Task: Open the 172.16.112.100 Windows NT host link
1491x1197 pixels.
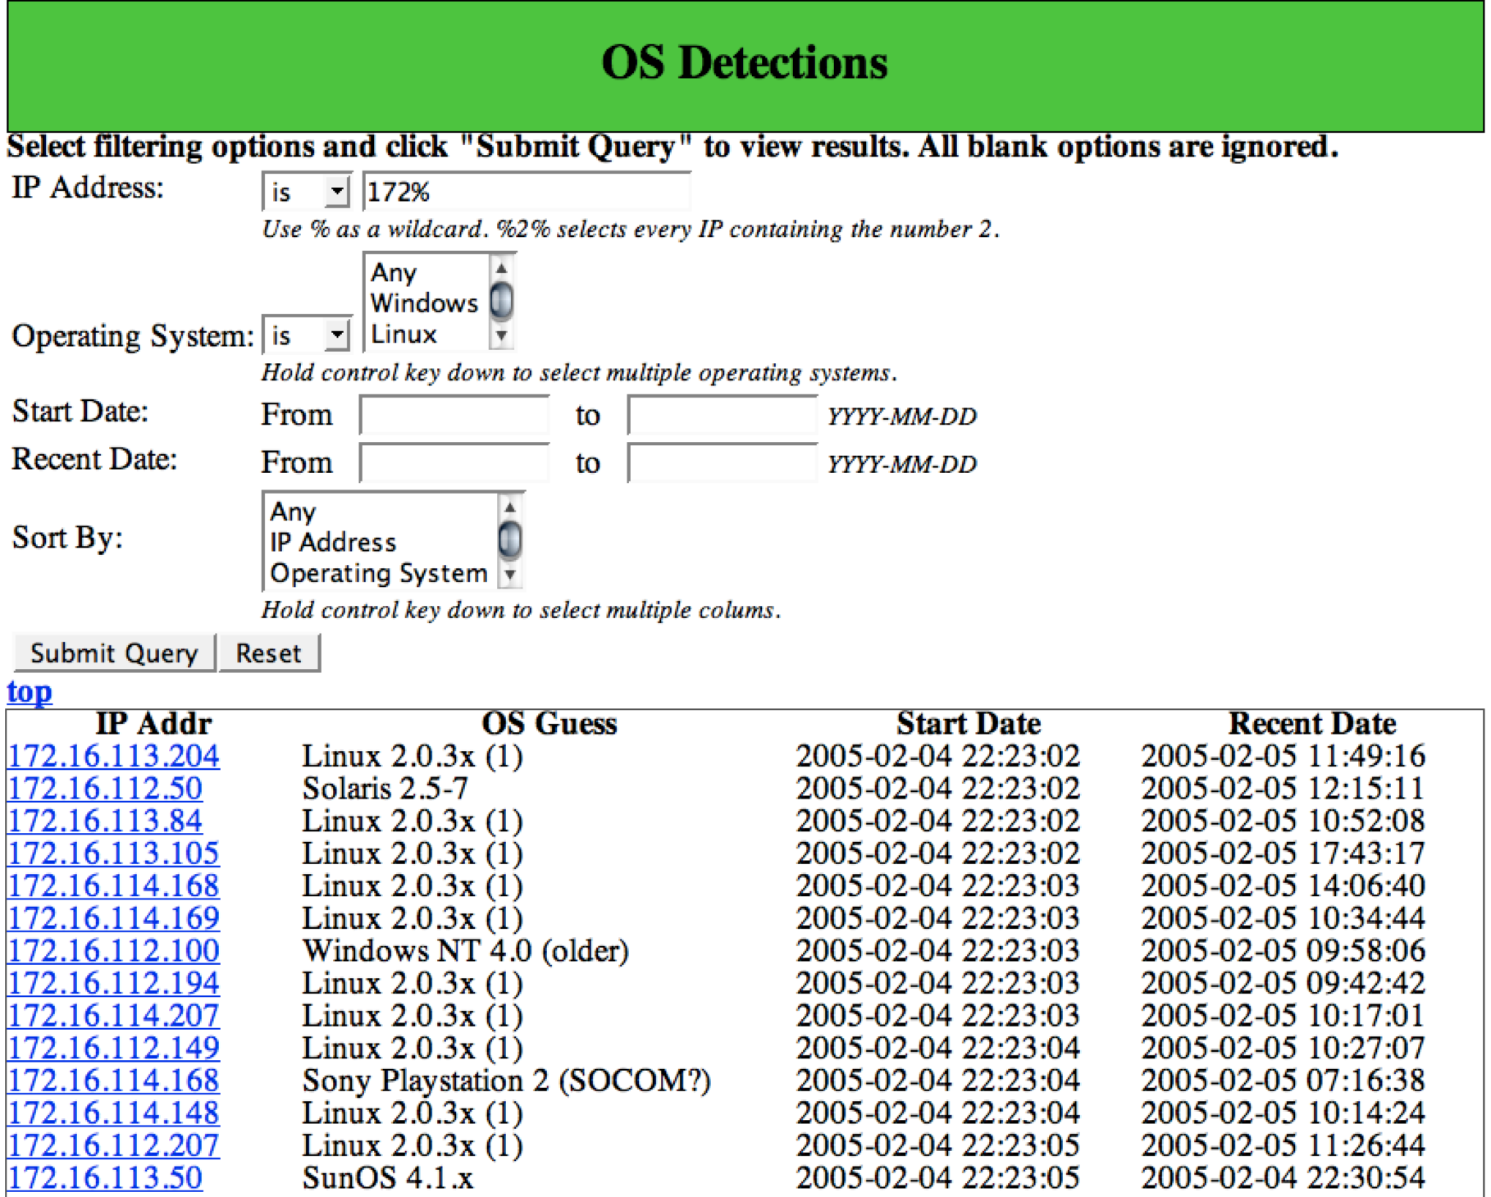Action: tap(113, 950)
